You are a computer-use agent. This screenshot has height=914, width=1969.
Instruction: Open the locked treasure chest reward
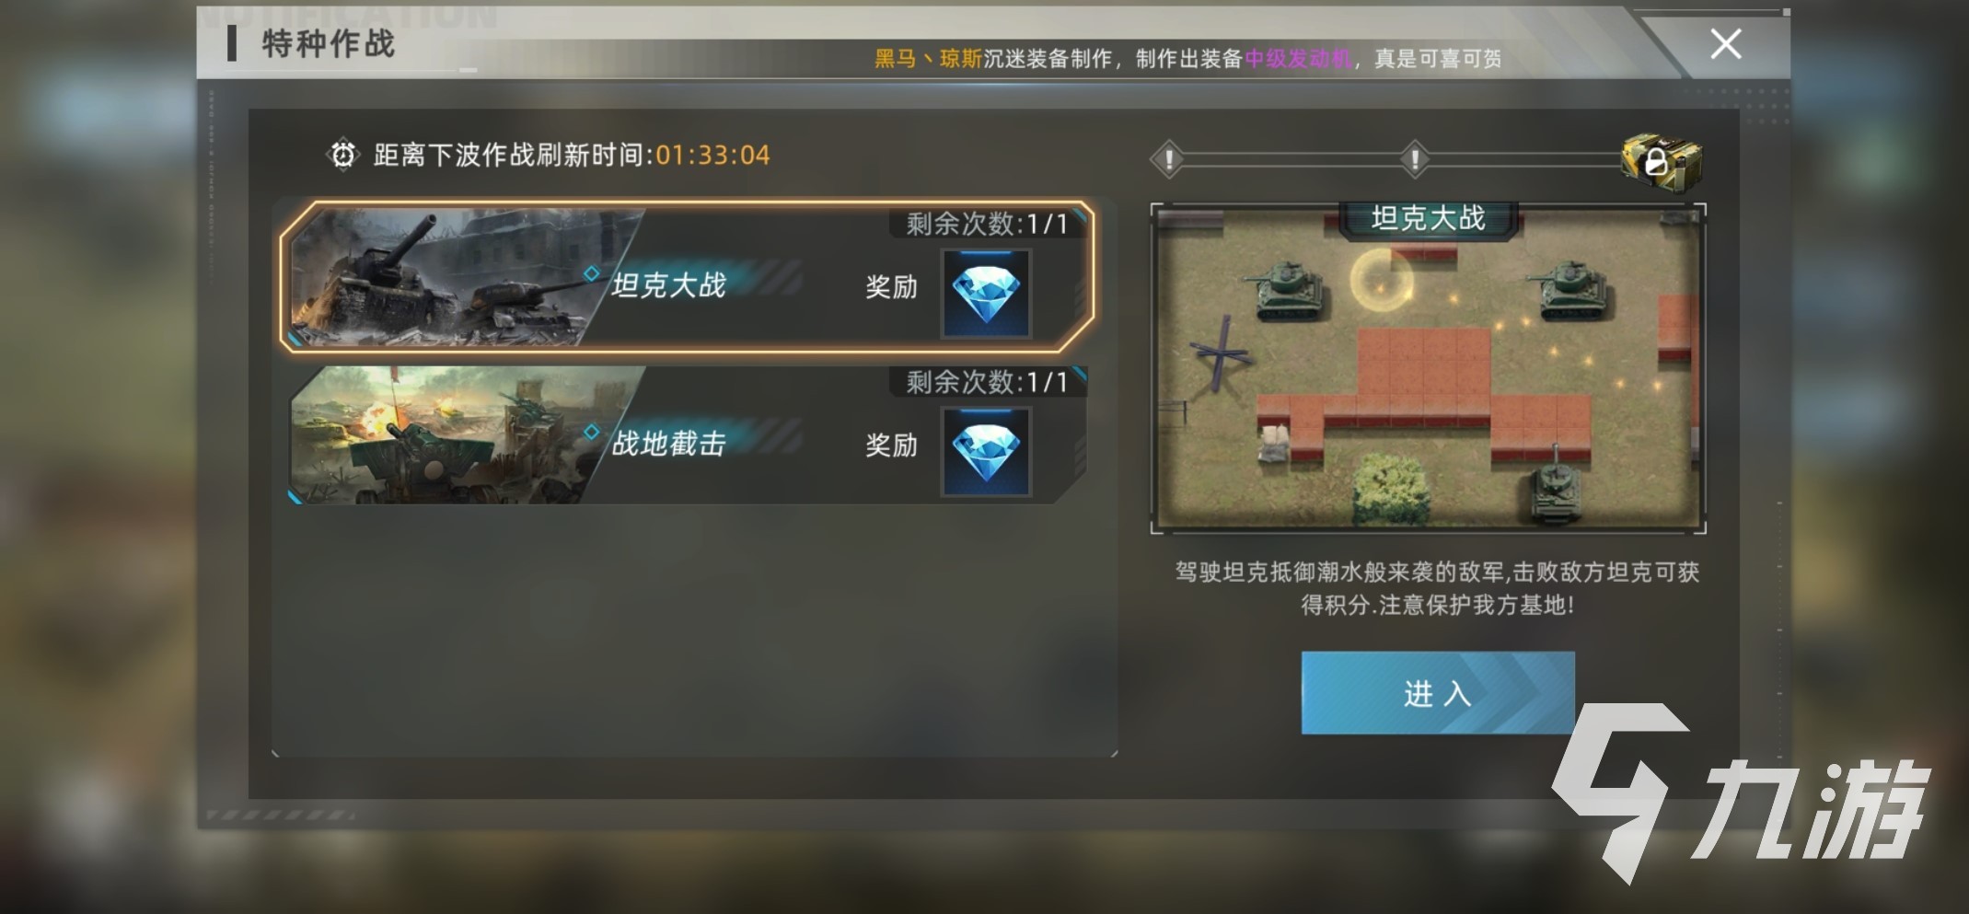click(x=1661, y=161)
